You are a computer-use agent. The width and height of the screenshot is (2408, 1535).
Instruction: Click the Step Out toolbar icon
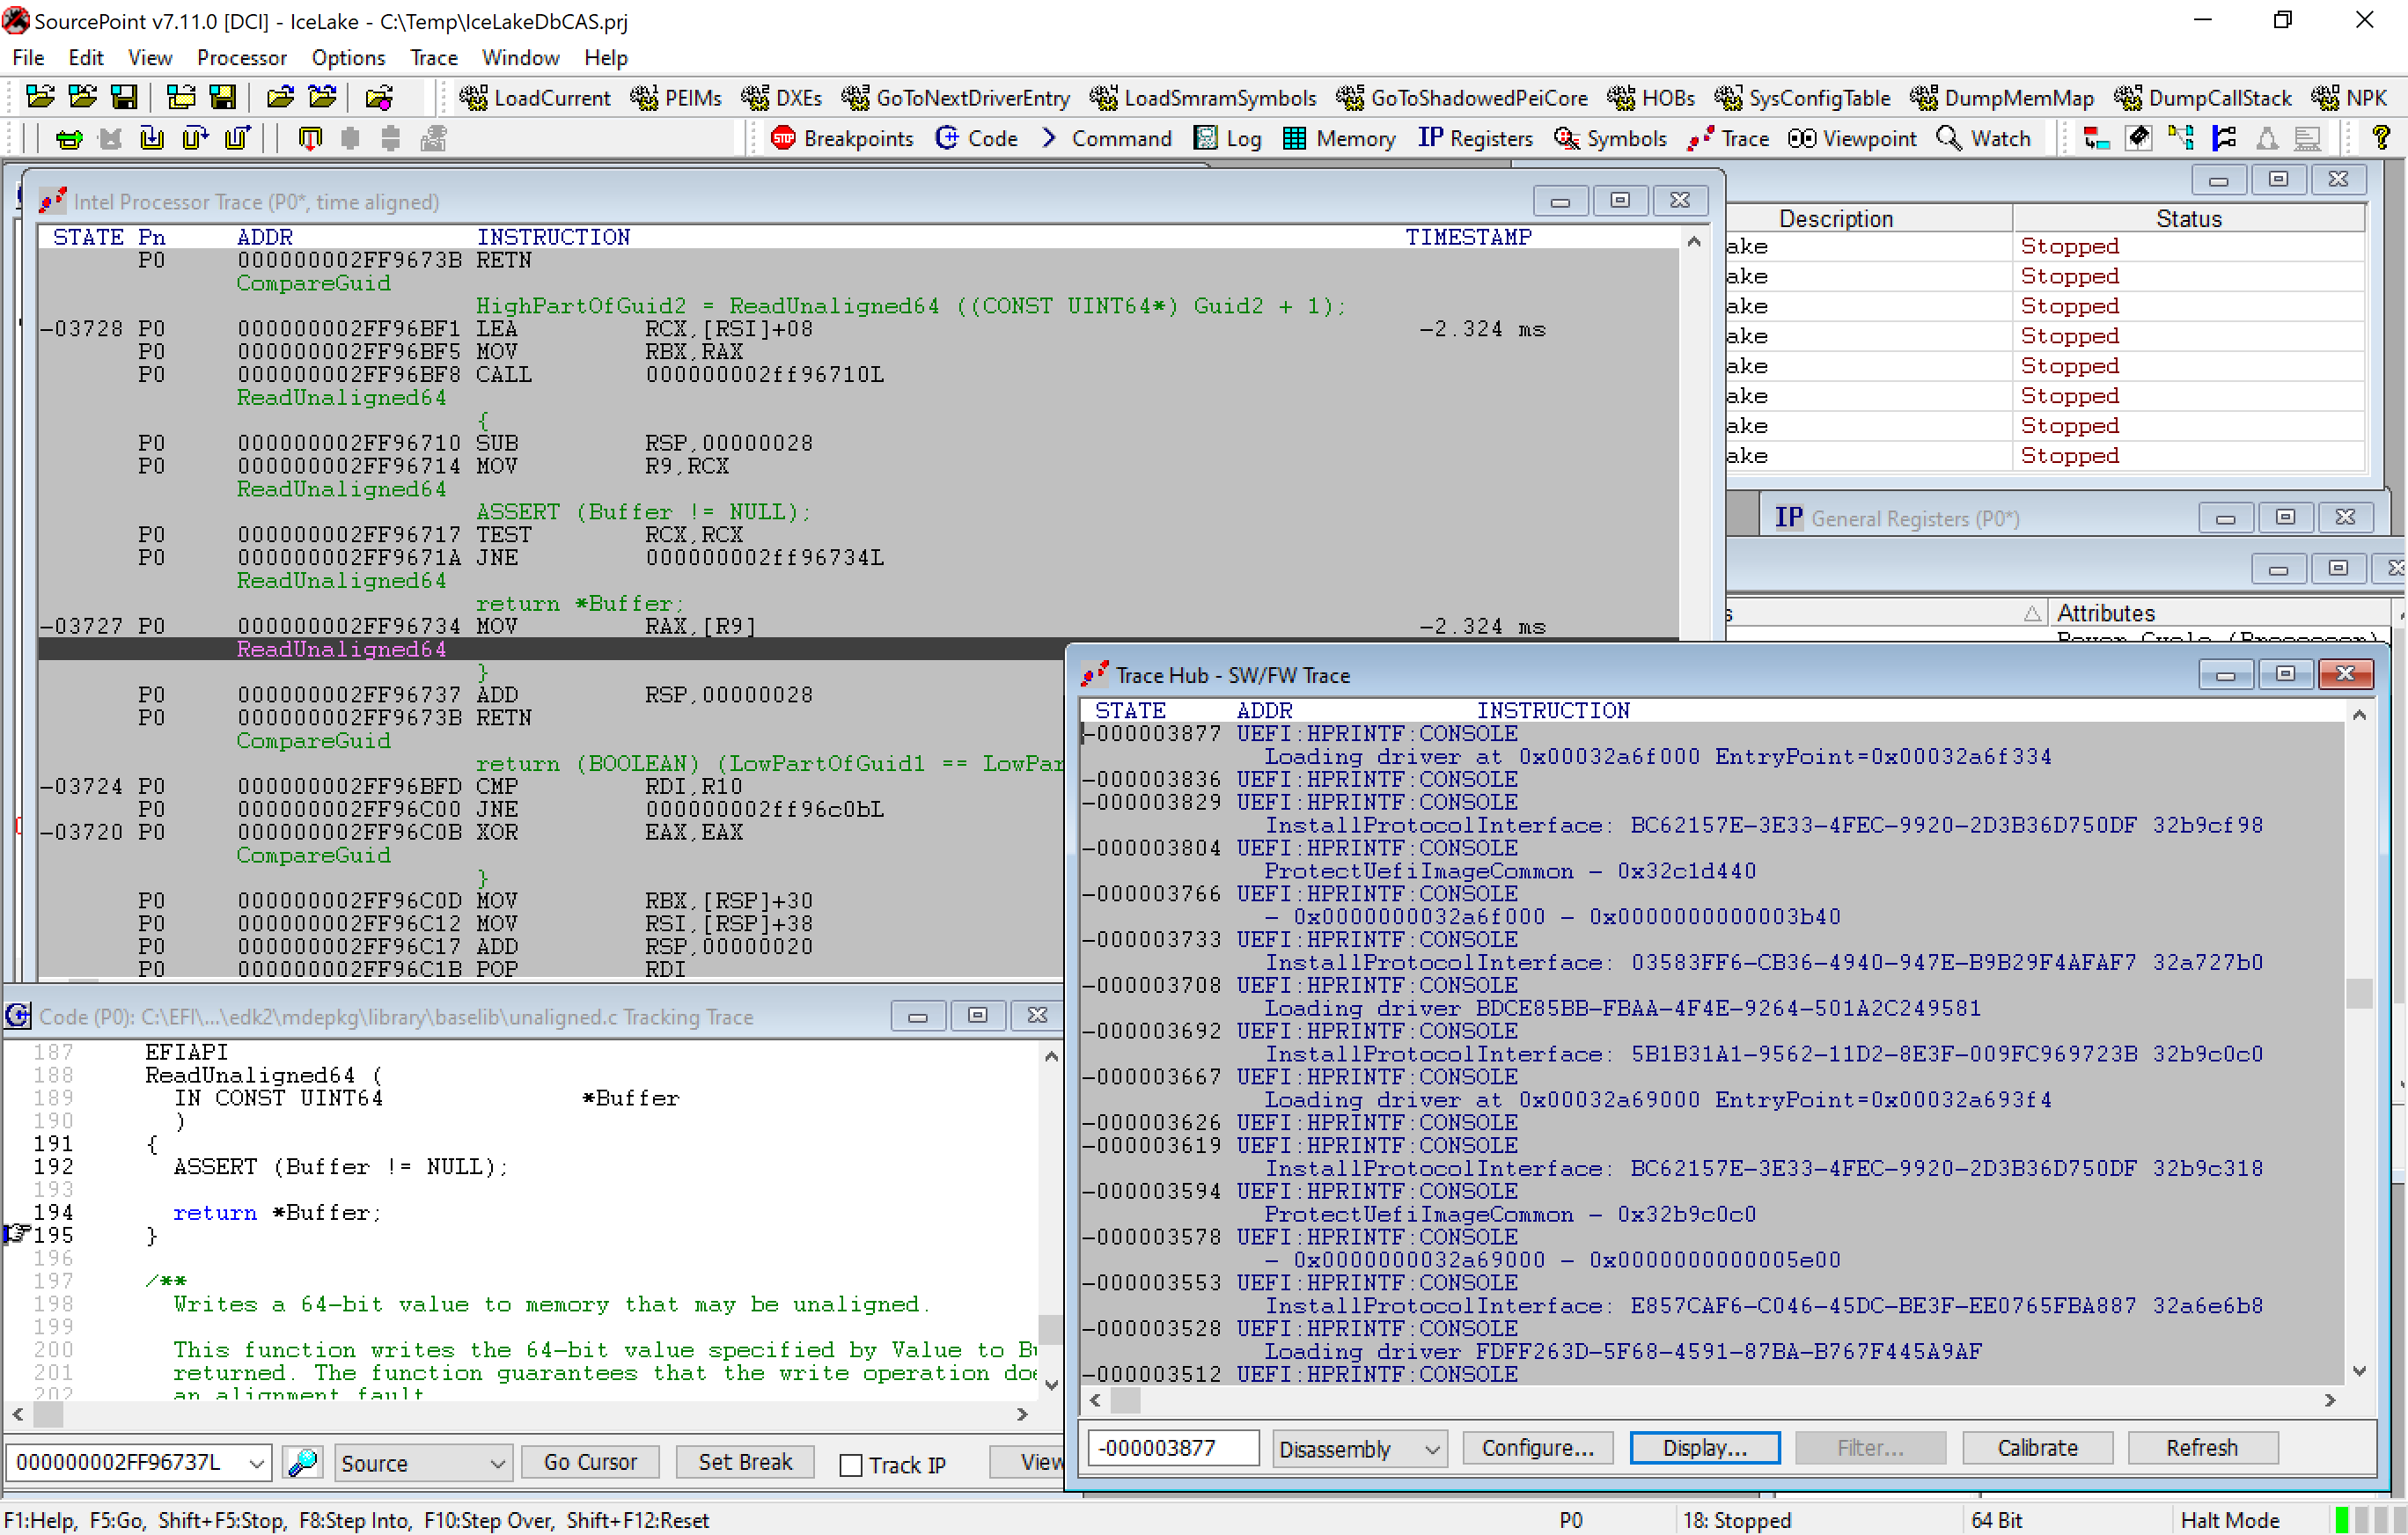[238, 139]
